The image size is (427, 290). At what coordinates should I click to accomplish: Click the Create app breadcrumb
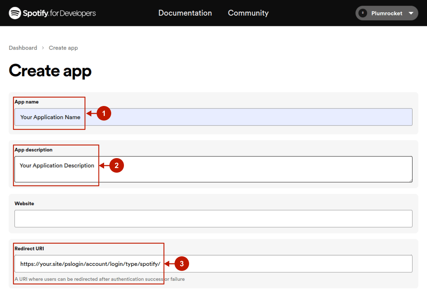click(x=63, y=48)
